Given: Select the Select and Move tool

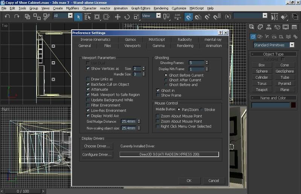Looking at the screenshot, I should (118, 17).
